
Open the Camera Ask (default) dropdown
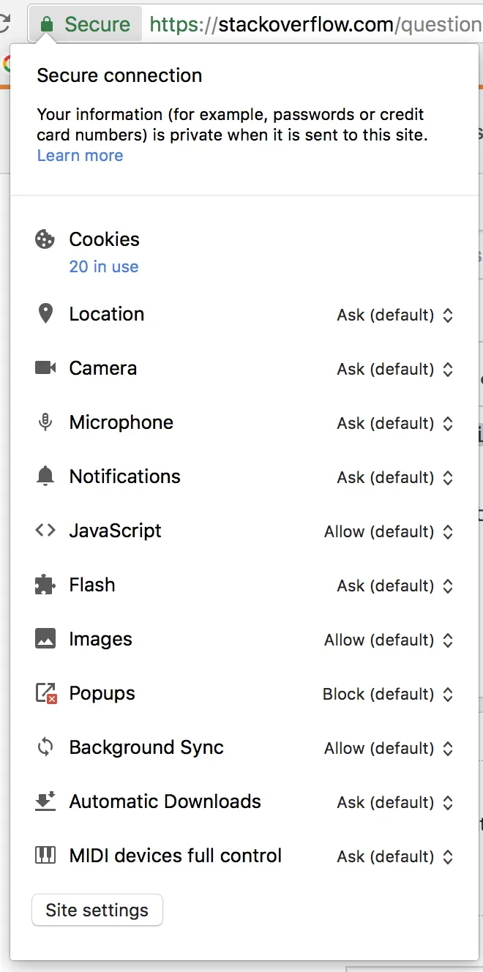tap(395, 370)
